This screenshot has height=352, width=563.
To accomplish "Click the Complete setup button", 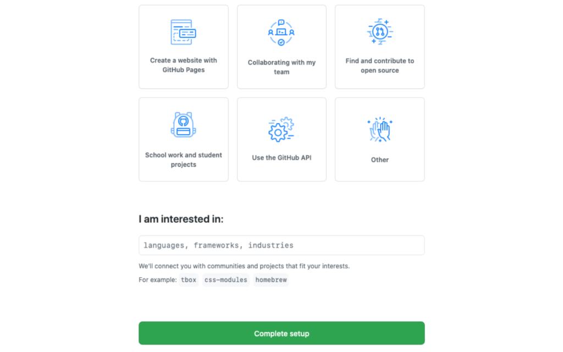I will click(x=281, y=333).
